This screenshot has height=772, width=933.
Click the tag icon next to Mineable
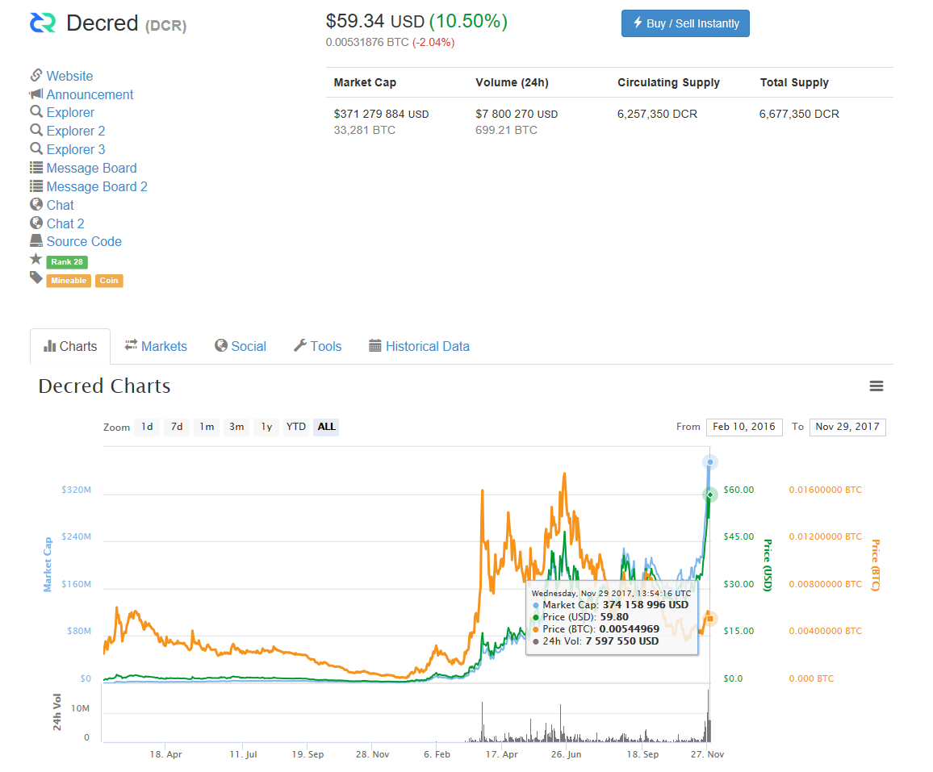point(36,278)
